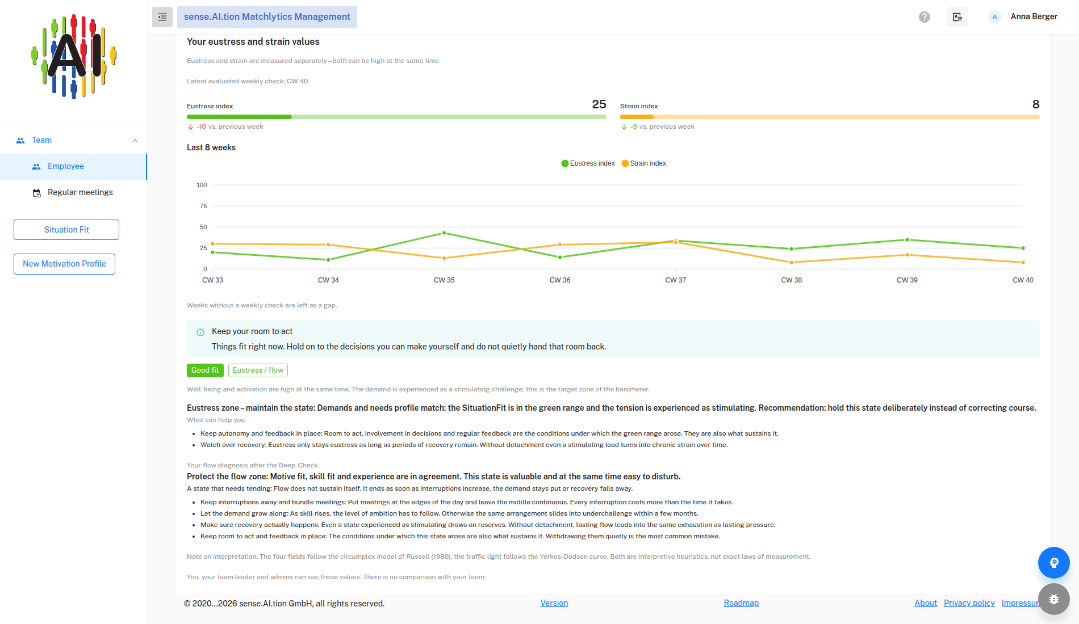Click New Motivation Profile button
The width and height of the screenshot is (1079, 624).
click(x=64, y=264)
